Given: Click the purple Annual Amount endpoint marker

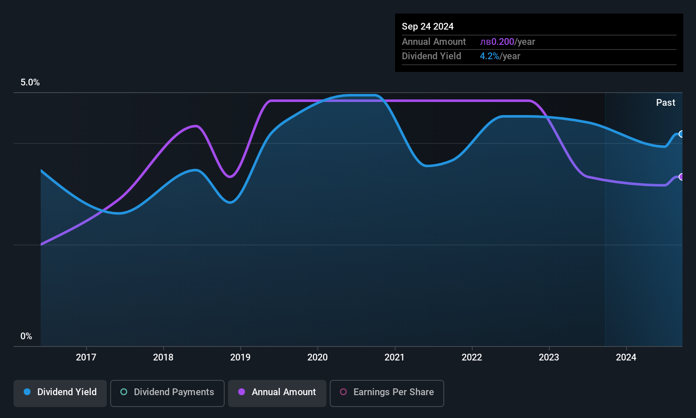Looking at the screenshot, I should pyautogui.click(x=681, y=177).
